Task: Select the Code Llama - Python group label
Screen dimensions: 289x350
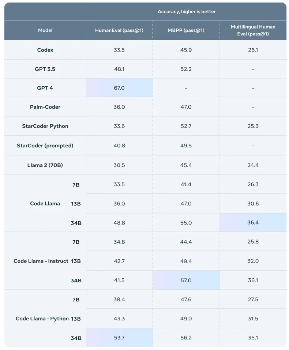Action: [x=42, y=319]
